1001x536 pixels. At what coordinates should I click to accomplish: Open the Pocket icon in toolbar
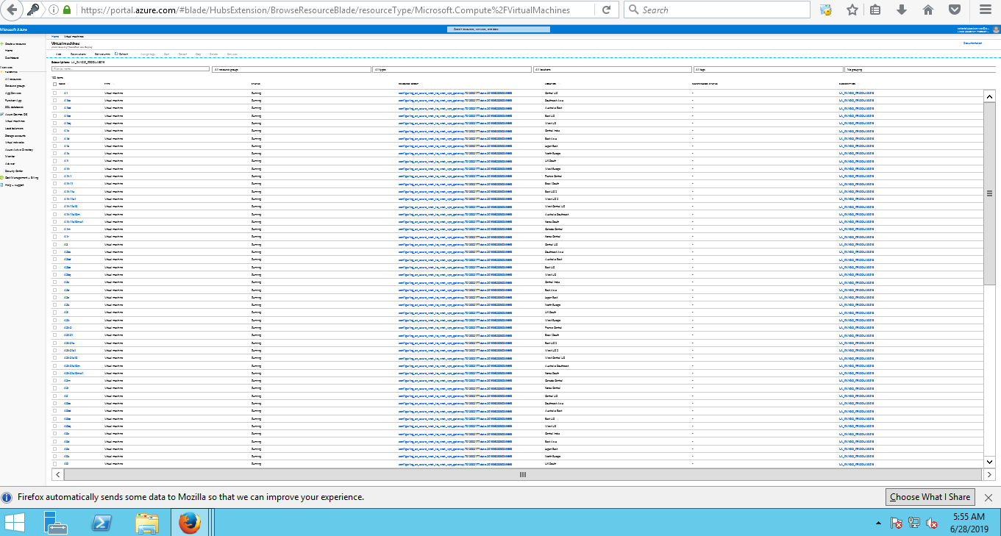pyautogui.click(x=954, y=10)
